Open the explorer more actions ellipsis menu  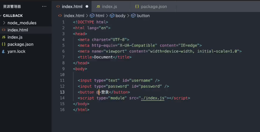click(x=44, y=6)
